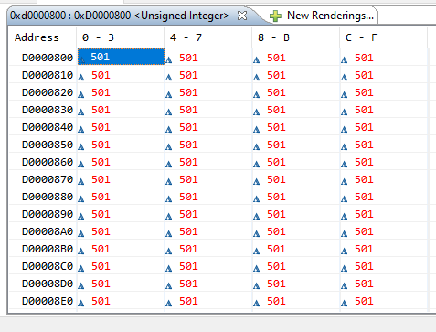The height and width of the screenshot is (332, 436).
Task: Select address row D0000820
Action: click(x=48, y=92)
